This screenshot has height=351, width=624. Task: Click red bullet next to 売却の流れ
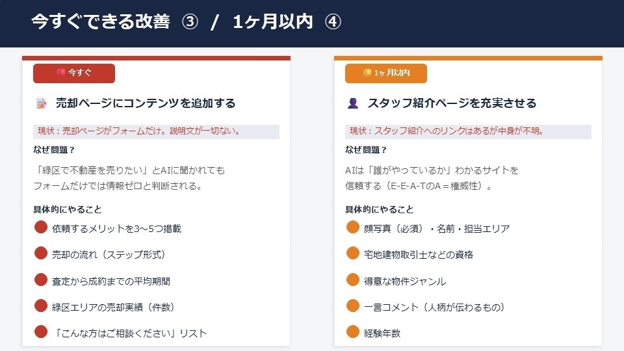[x=40, y=253]
